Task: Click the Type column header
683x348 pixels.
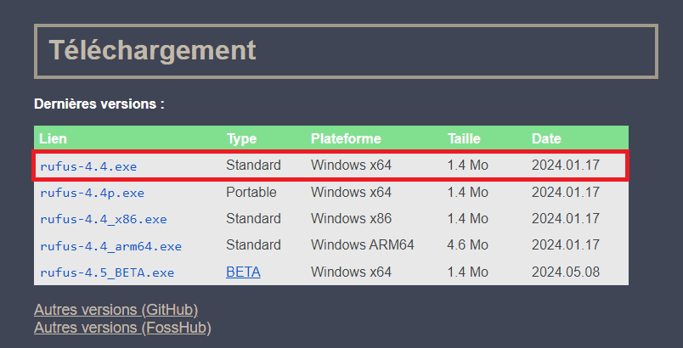Action: coord(242,138)
